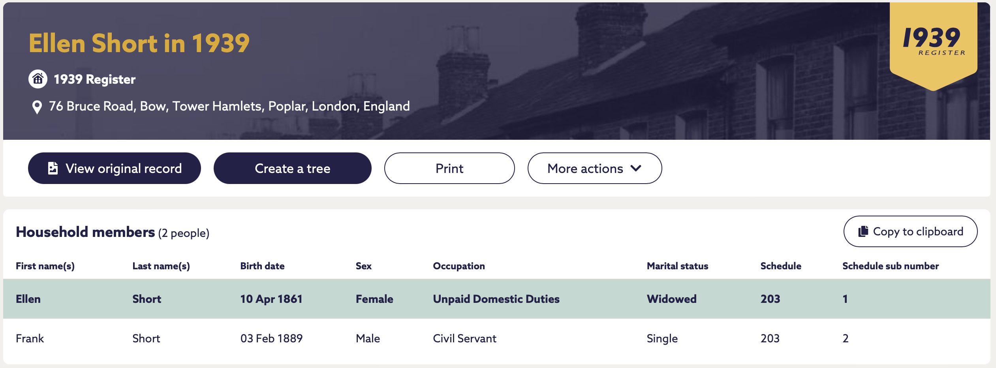The width and height of the screenshot is (996, 368).
Task: Open the More actions menu
Action: click(x=595, y=168)
